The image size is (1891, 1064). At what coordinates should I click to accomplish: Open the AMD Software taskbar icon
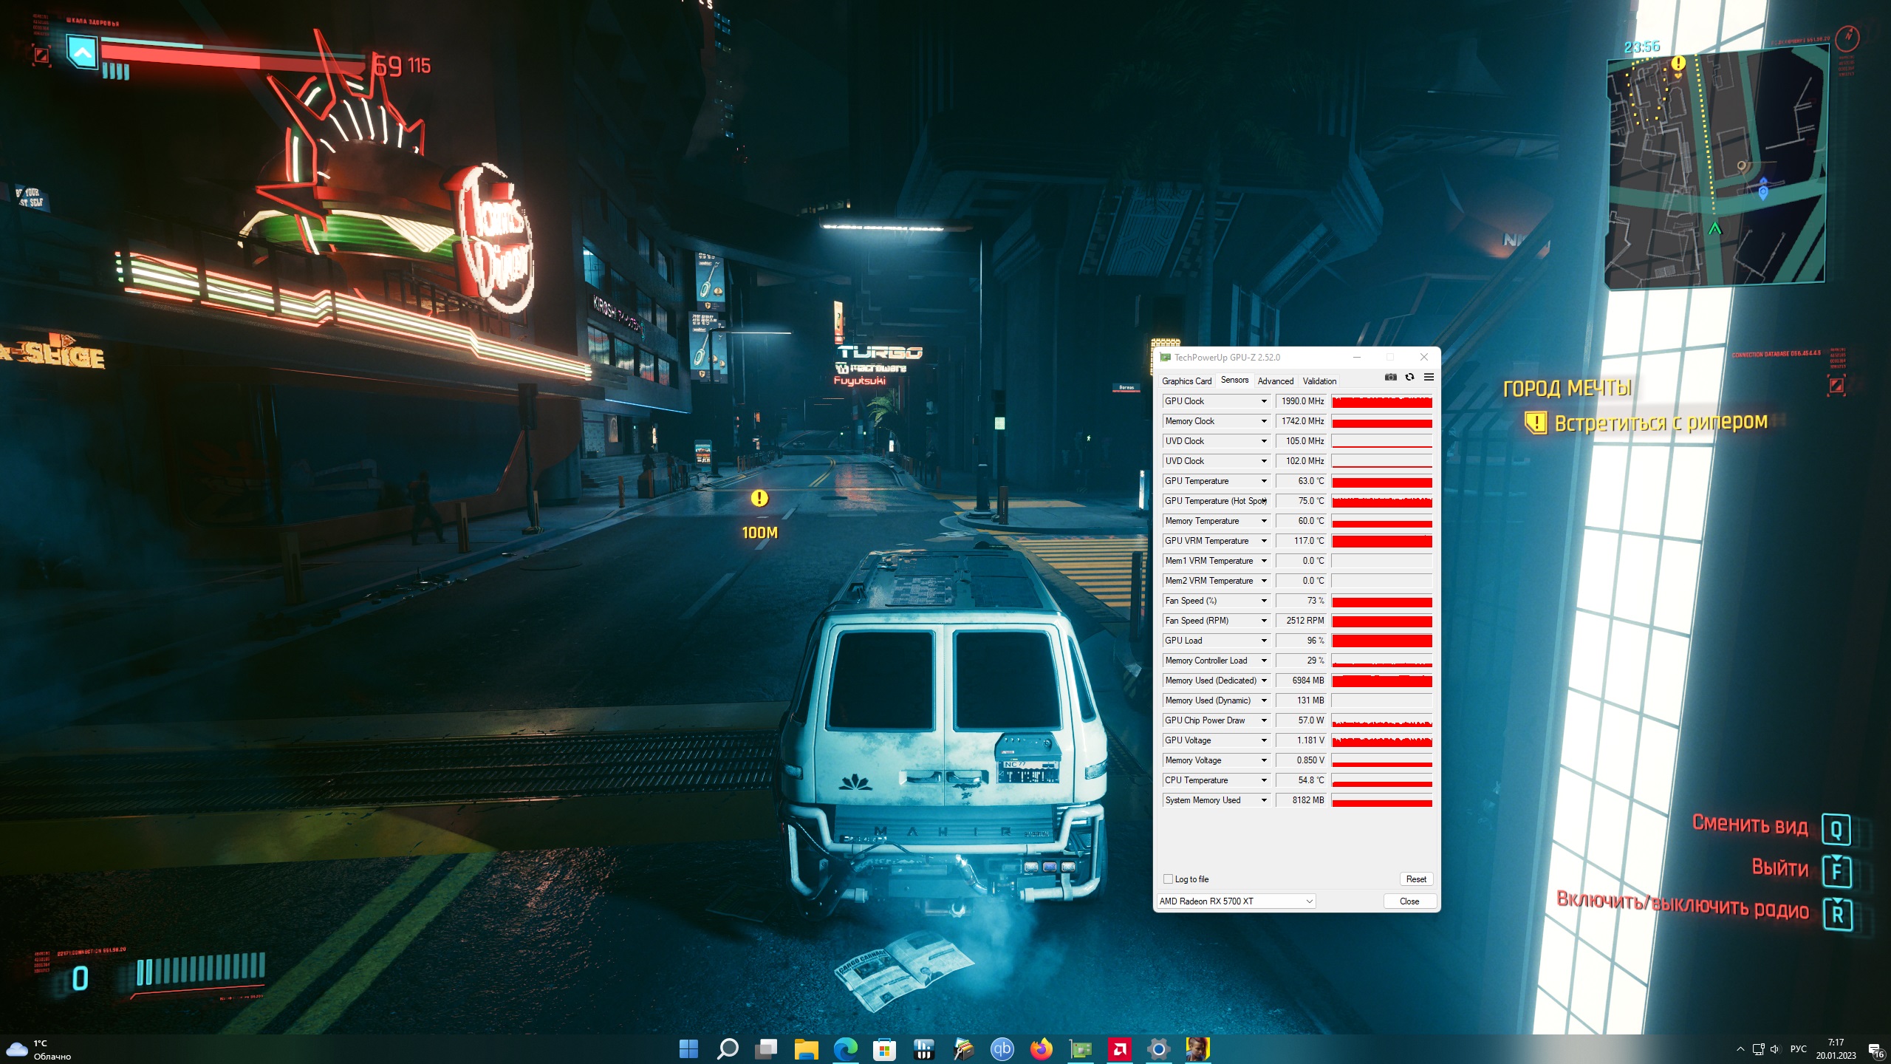click(1120, 1048)
